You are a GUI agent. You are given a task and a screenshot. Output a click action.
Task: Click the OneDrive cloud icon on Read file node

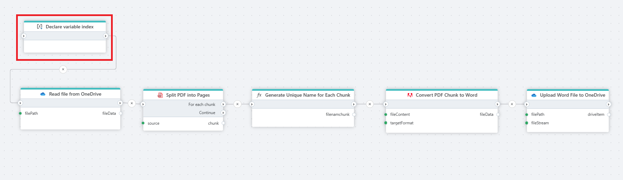pyautogui.click(x=43, y=94)
